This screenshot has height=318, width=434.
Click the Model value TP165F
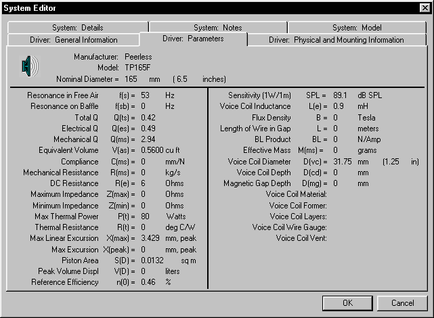point(137,68)
